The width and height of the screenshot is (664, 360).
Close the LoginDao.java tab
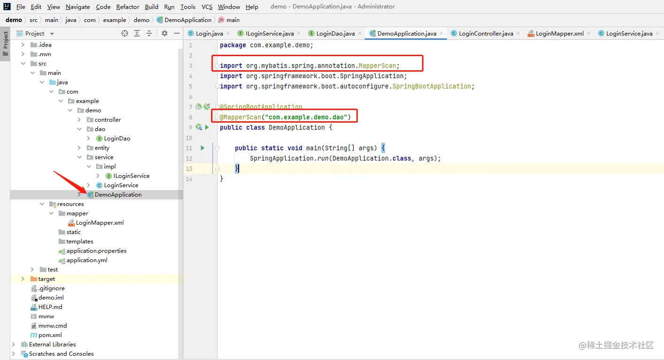click(360, 33)
